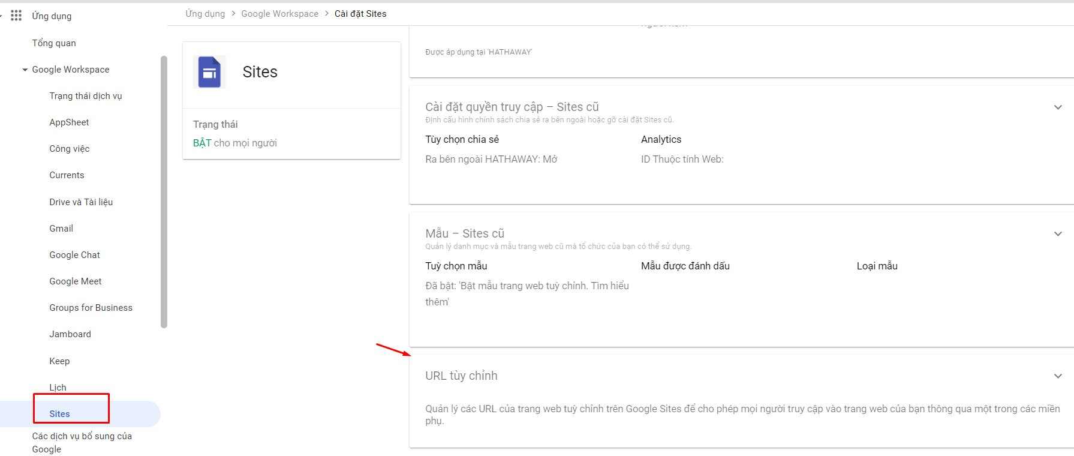Click the apps grid icon next to Ứng dụng
The width and height of the screenshot is (1074, 456).
[x=16, y=16]
